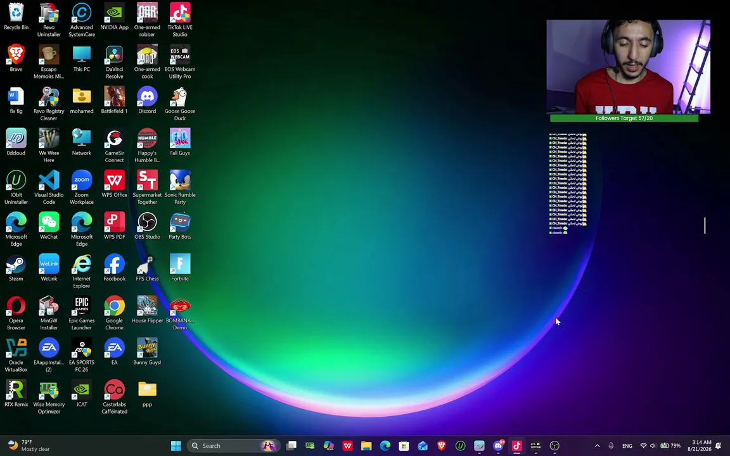The height and width of the screenshot is (456, 730).
Task: Open the Facebook desktop shortcut
Action: (115, 269)
